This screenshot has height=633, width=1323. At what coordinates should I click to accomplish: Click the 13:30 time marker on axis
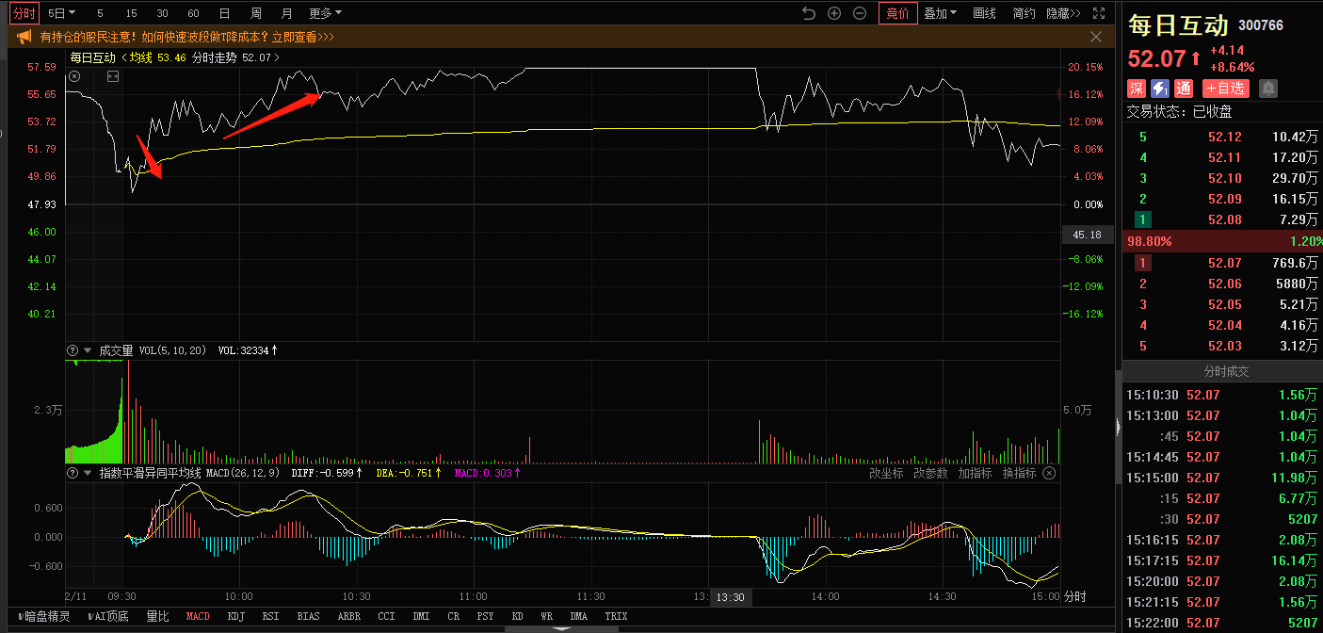pos(730,597)
